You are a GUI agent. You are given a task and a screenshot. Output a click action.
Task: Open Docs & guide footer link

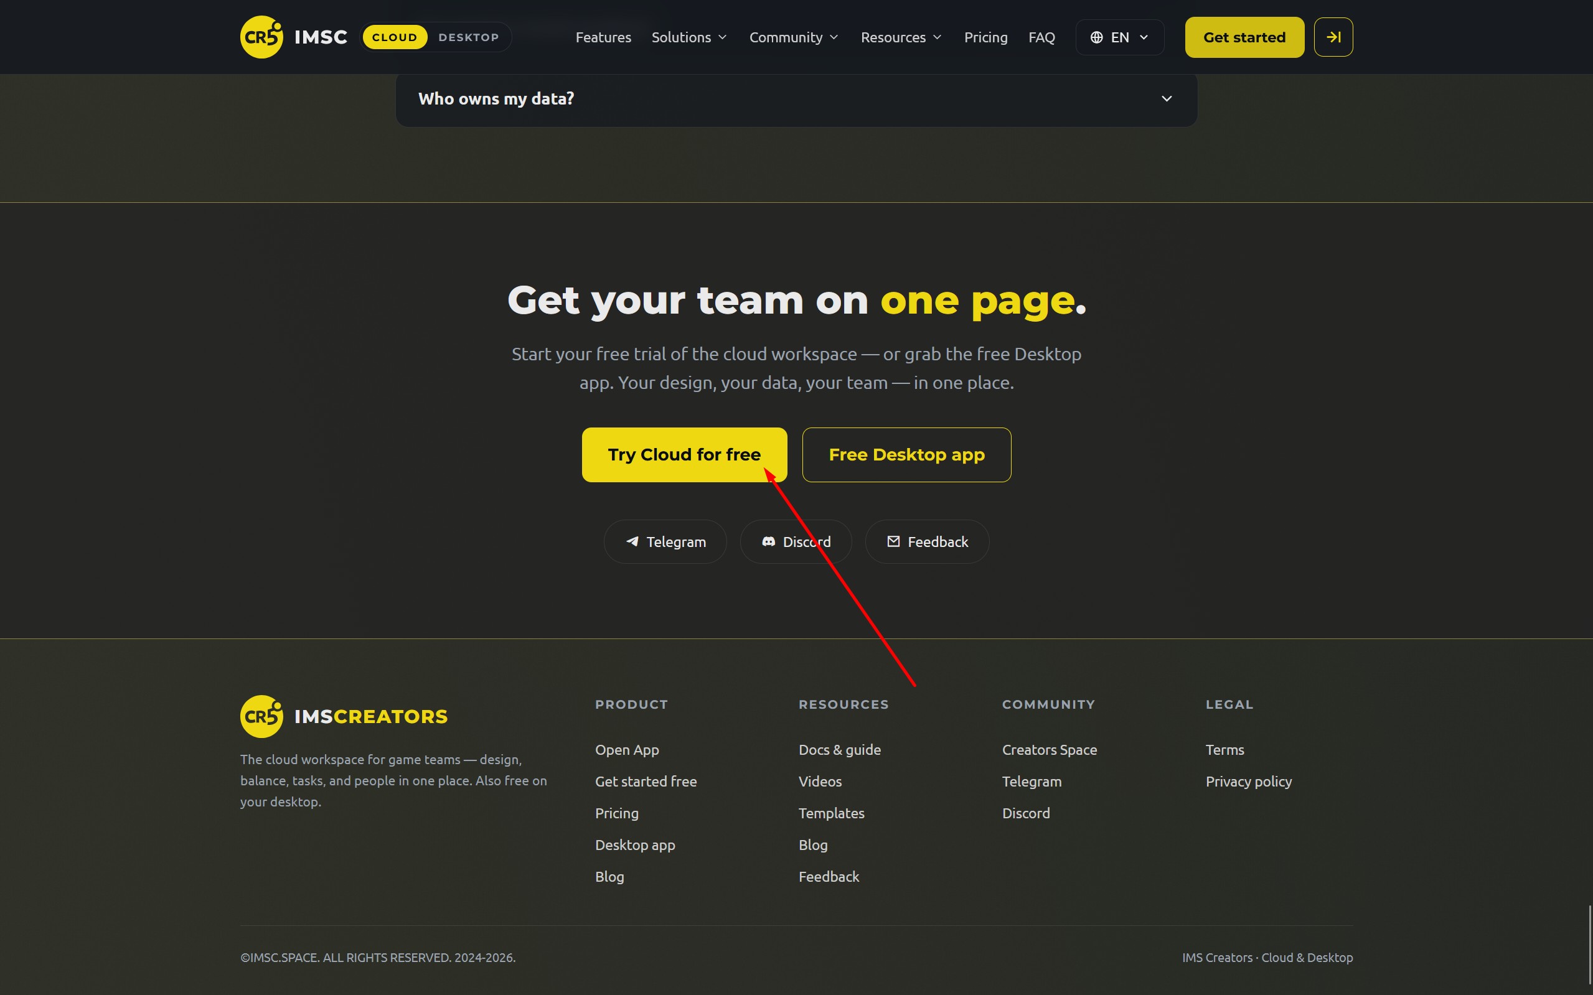tap(839, 750)
